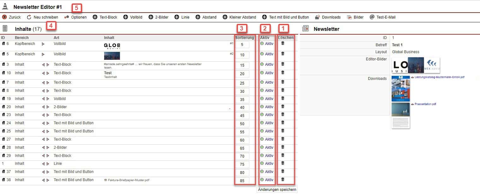Click the Zurück back icon
The width and height of the screenshot is (480, 195).
4,17
